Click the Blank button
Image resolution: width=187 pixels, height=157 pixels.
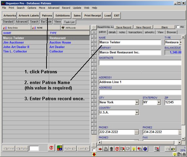click(x=164, y=27)
